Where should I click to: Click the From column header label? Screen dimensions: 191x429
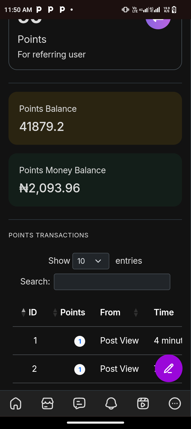pos(110,312)
